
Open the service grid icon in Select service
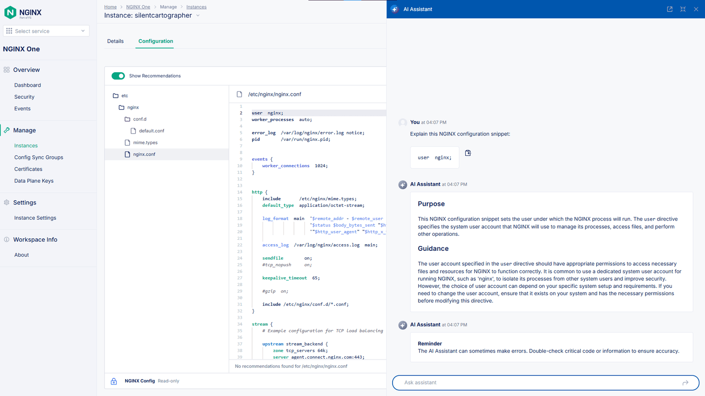9,31
